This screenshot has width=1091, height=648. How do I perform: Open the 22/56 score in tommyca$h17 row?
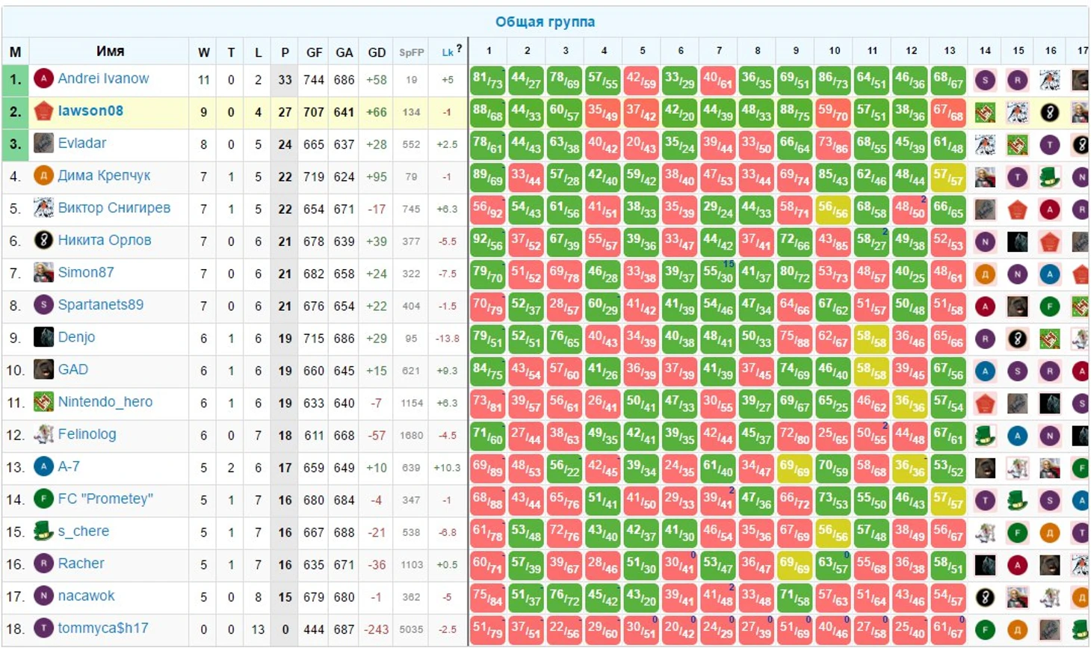[x=565, y=630]
